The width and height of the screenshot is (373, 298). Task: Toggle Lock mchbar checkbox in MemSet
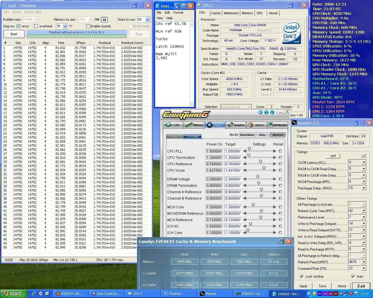[302, 276]
